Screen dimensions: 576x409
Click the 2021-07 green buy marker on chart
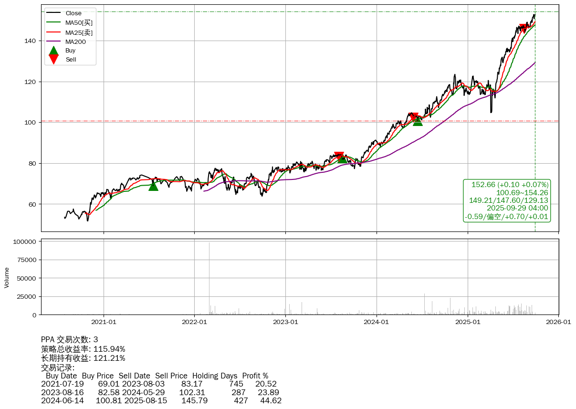coord(153,185)
